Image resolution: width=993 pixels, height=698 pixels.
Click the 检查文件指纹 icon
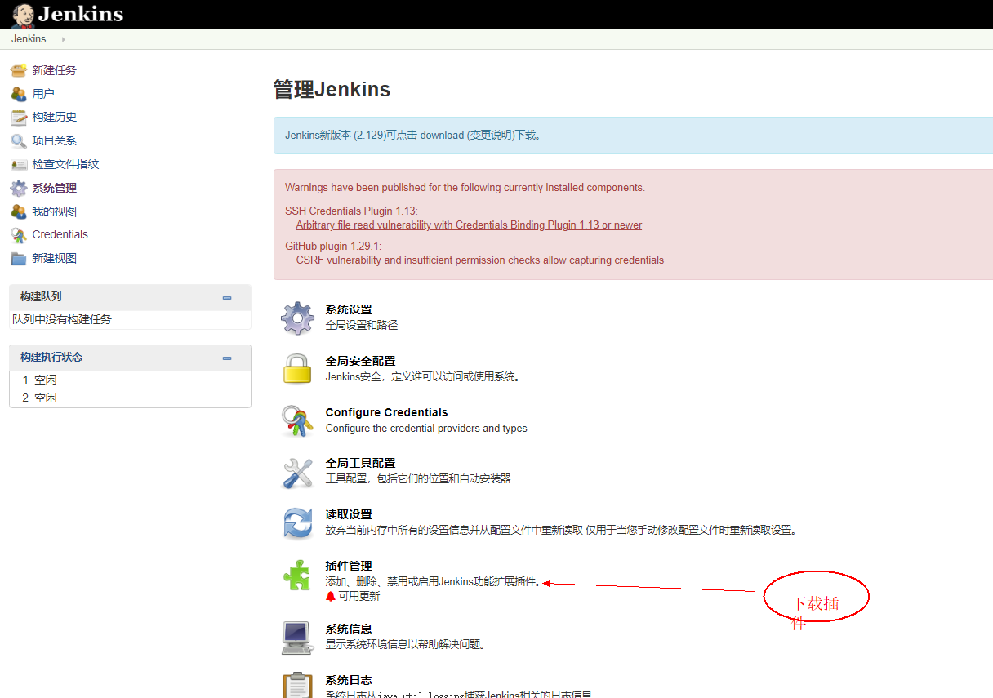coord(19,165)
